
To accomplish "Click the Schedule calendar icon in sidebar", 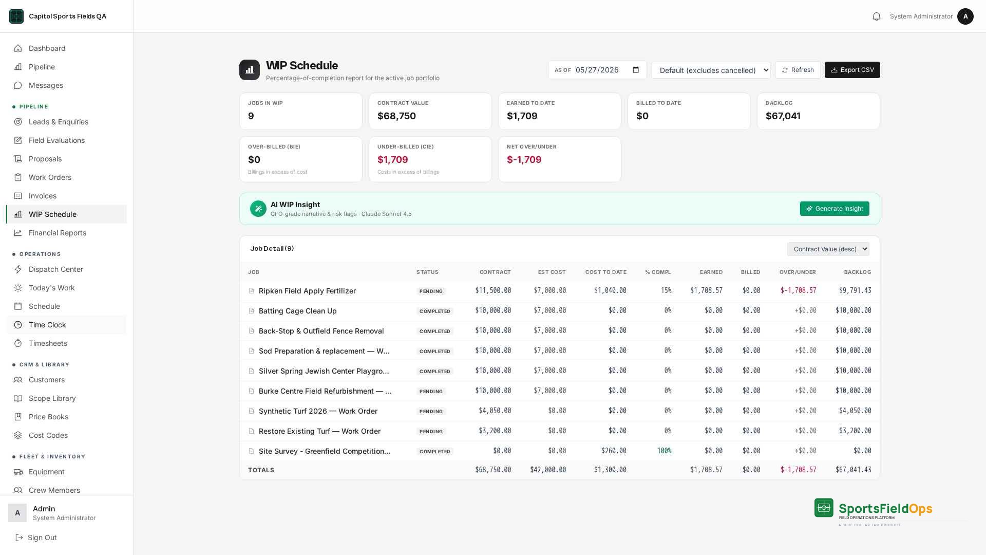I will tap(18, 306).
